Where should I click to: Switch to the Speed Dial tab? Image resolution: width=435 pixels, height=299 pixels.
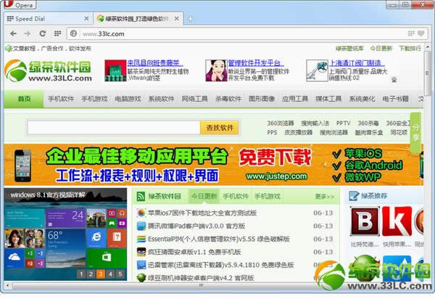[47, 19]
